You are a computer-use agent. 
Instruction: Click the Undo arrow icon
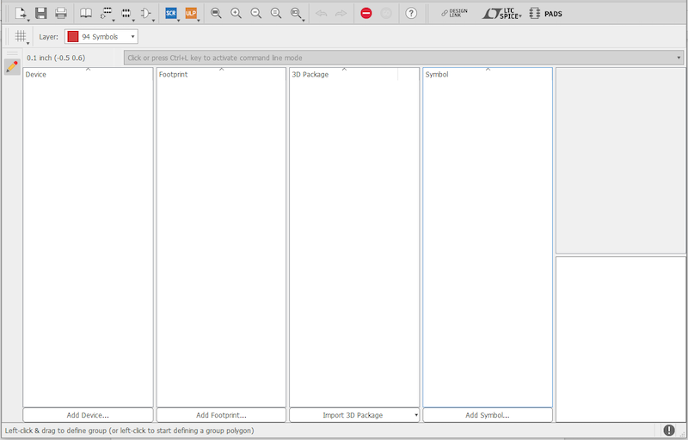[321, 13]
